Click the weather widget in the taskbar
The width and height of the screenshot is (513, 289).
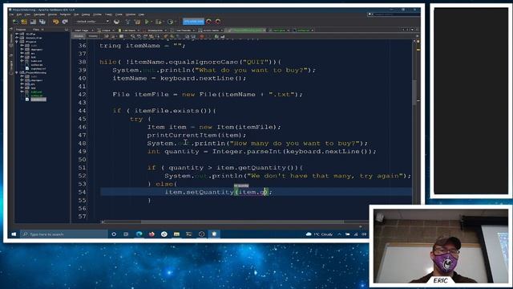point(319,234)
